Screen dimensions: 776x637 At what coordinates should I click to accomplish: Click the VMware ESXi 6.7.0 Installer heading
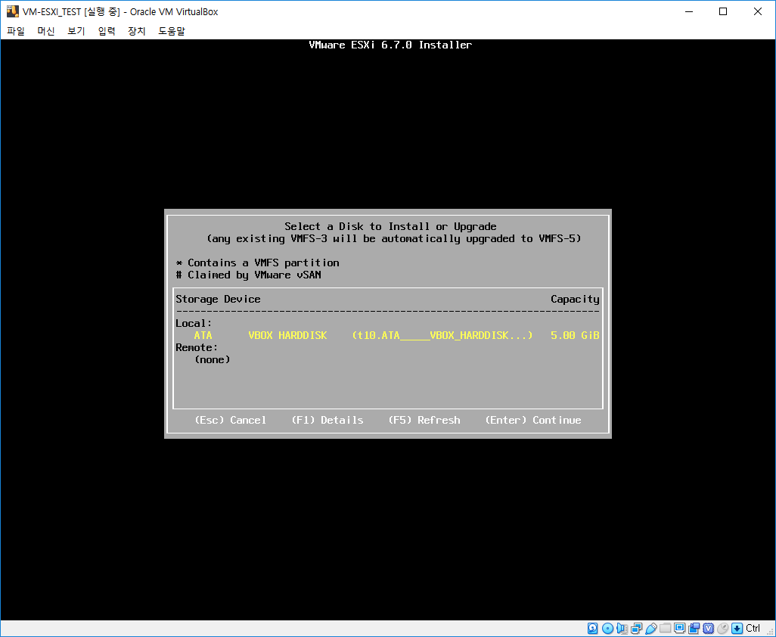(x=390, y=45)
